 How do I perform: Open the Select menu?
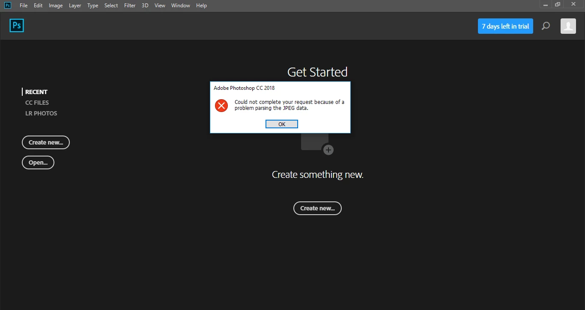pos(111,6)
